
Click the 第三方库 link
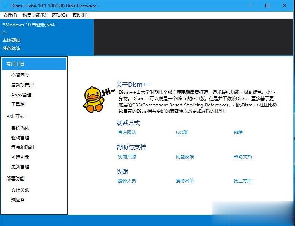point(243,181)
